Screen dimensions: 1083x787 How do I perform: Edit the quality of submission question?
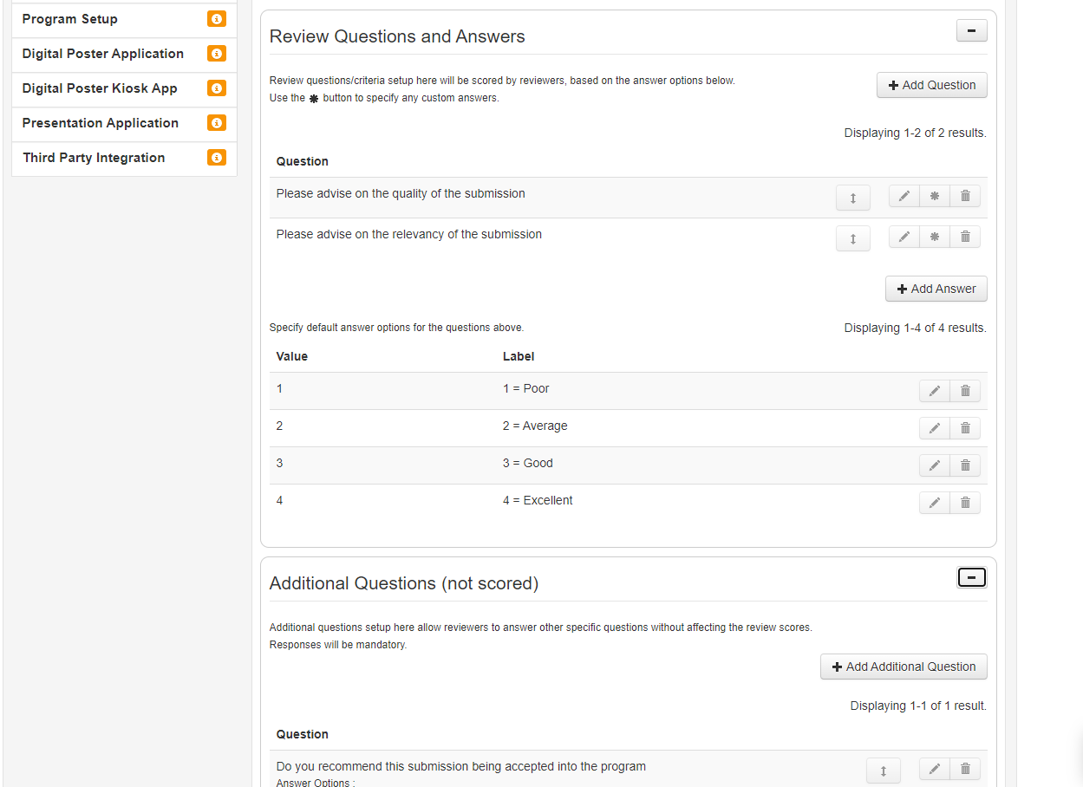(904, 196)
